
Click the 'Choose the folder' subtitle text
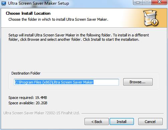coord(58,19)
